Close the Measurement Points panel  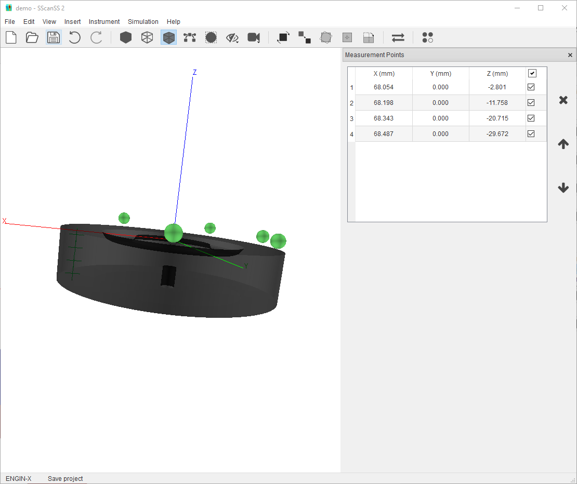[570, 55]
